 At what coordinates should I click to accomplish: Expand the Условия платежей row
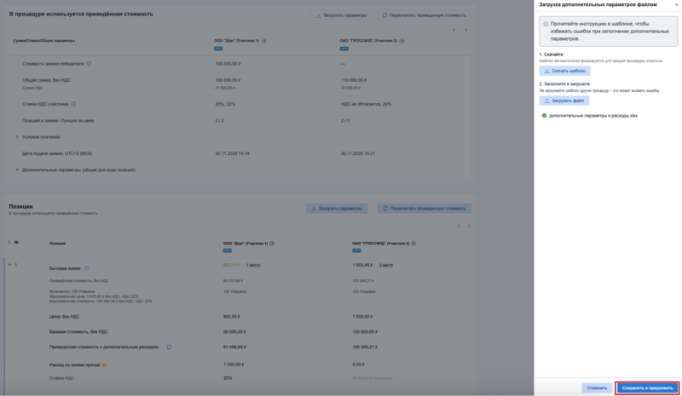point(17,136)
